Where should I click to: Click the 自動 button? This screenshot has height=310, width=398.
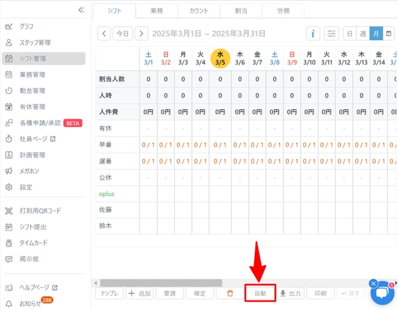pyautogui.click(x=260, y=293)
